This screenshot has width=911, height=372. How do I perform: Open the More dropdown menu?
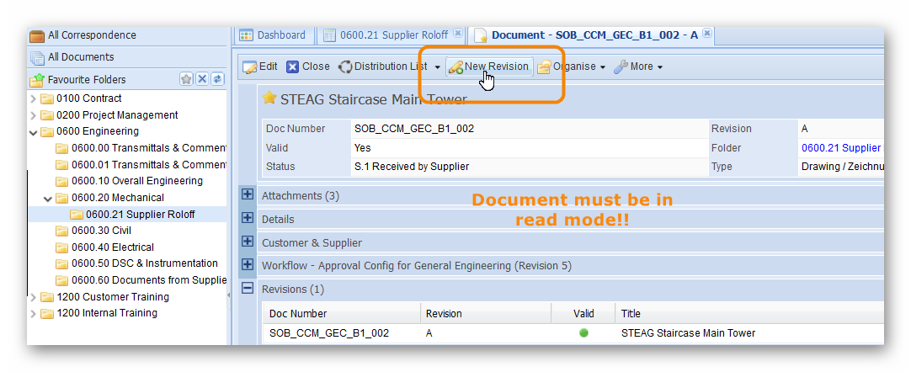click(638, 67)
